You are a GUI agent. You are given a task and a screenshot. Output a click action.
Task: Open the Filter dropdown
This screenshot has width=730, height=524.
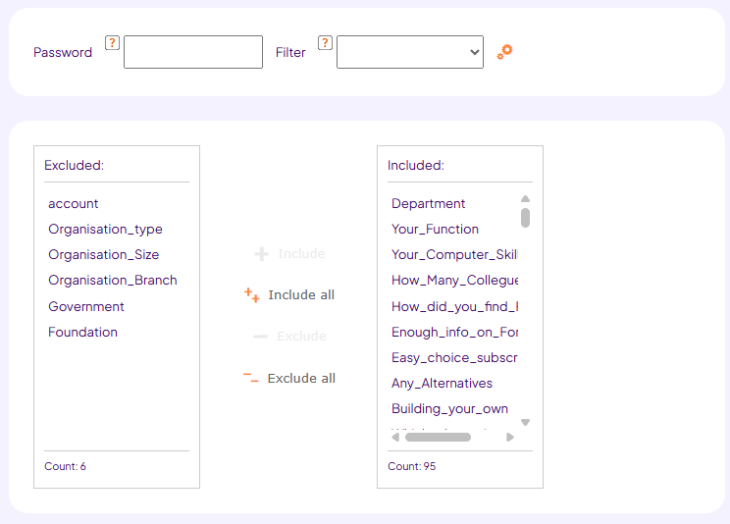click(409, 52)
